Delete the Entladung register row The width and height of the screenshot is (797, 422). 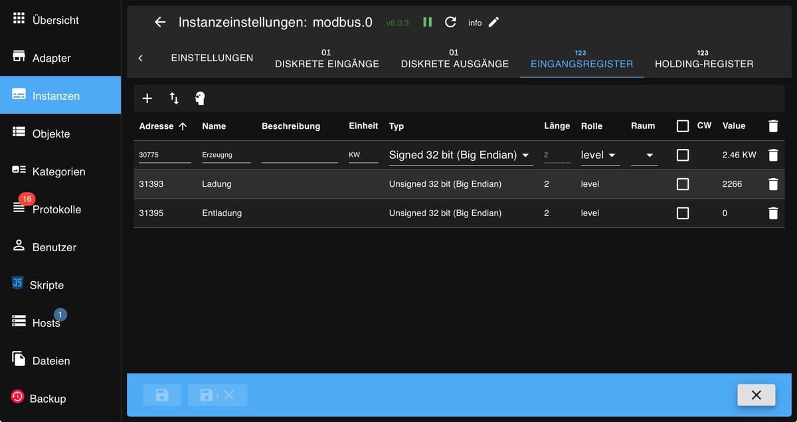tap(772, 213)
